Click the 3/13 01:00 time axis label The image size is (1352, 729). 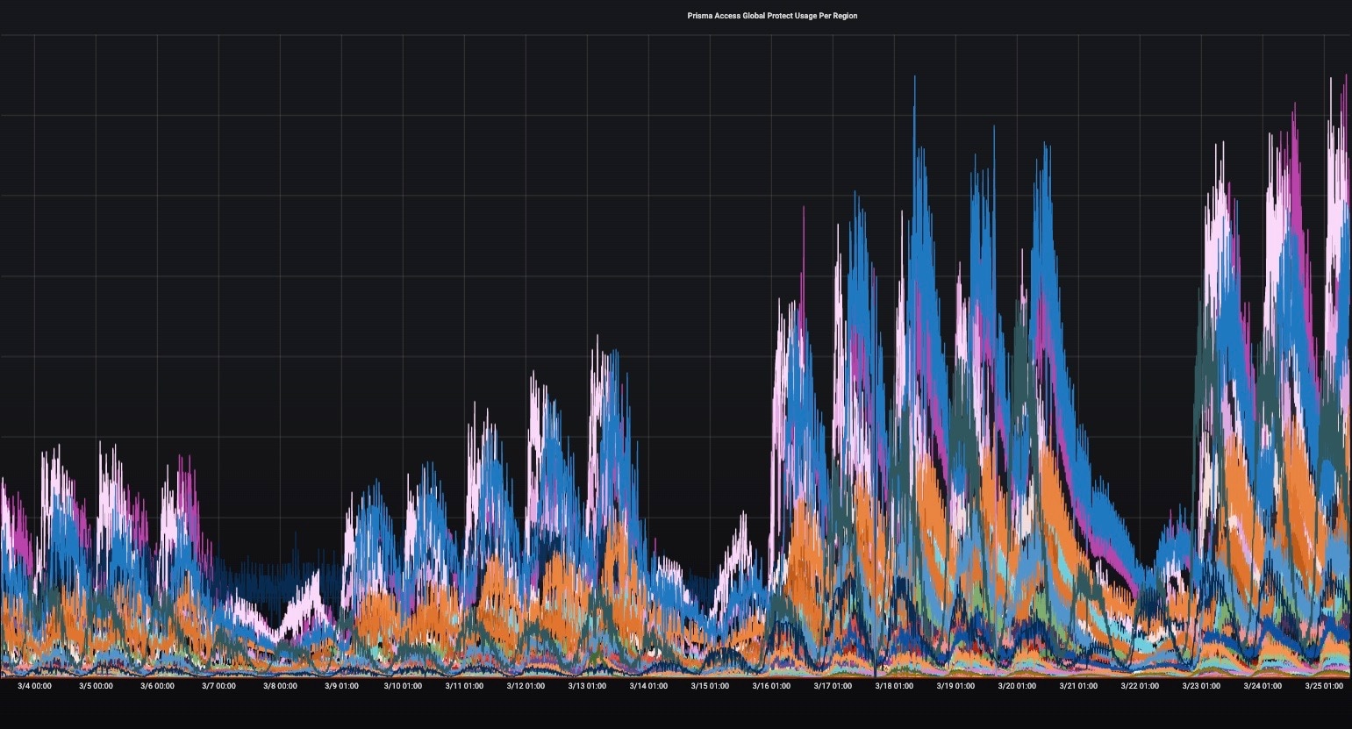tap(587, 686)
